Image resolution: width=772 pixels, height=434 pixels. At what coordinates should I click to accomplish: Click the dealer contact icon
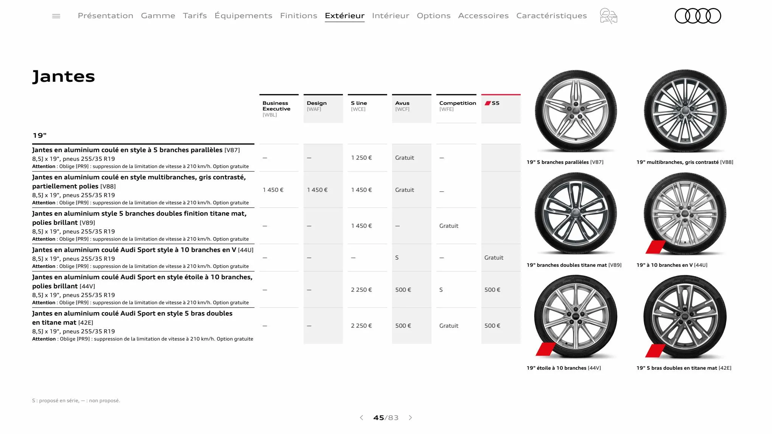click(x=609, y=16)
